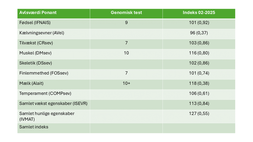Click the 'Indeks 02-2025' column header
Viewport: 253px width, 142px height.
point(199,13)
